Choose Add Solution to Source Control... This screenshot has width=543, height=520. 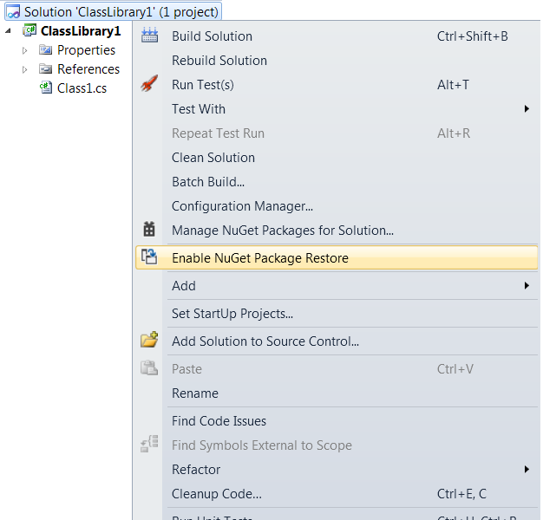point(337,341)
